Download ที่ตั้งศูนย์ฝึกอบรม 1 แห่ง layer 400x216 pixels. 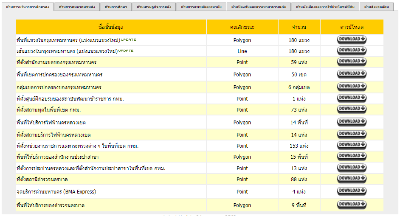coord(352,98)
